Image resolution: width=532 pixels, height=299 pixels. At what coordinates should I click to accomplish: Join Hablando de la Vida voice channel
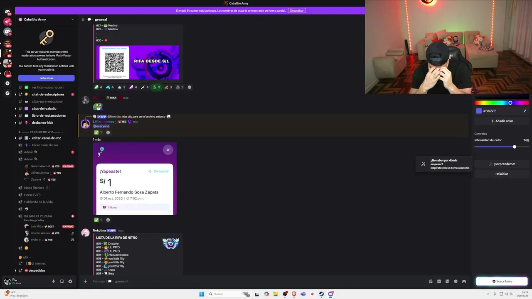coord(47,202)
